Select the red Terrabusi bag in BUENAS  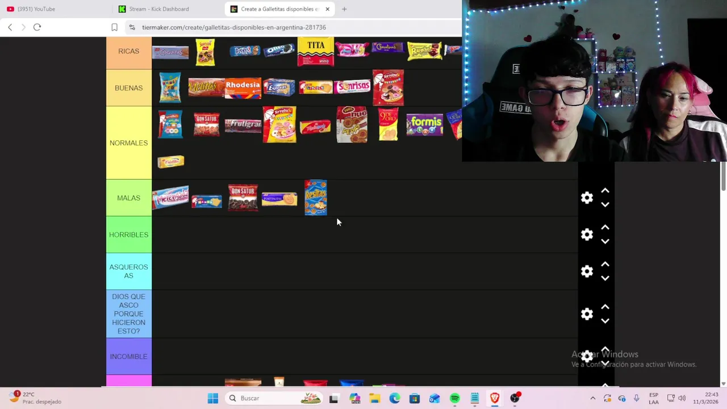click(x=388, y=88)
